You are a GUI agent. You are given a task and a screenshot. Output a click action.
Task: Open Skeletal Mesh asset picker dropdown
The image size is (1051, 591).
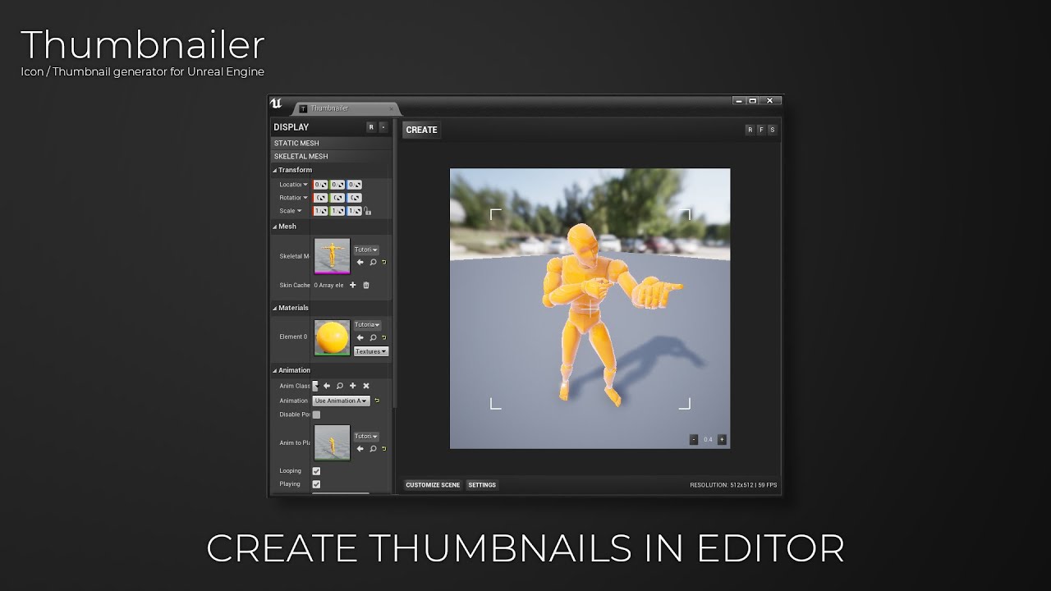[x=366, y=250]
